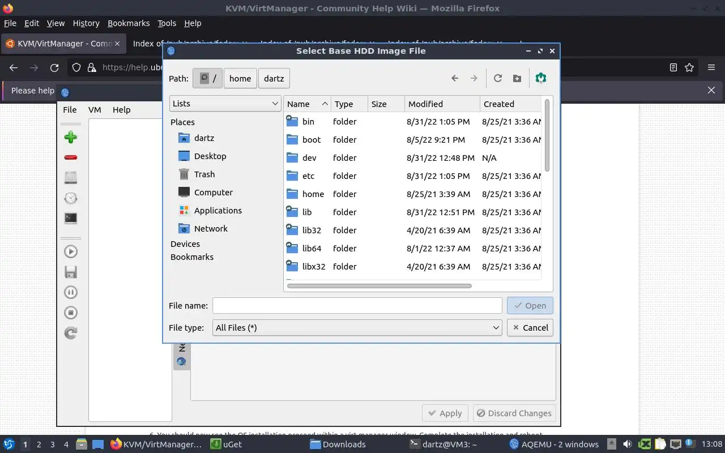Screen dimensions: 725x453
Task: Open AQEMU File menu
Action: (x=70, y=110)
